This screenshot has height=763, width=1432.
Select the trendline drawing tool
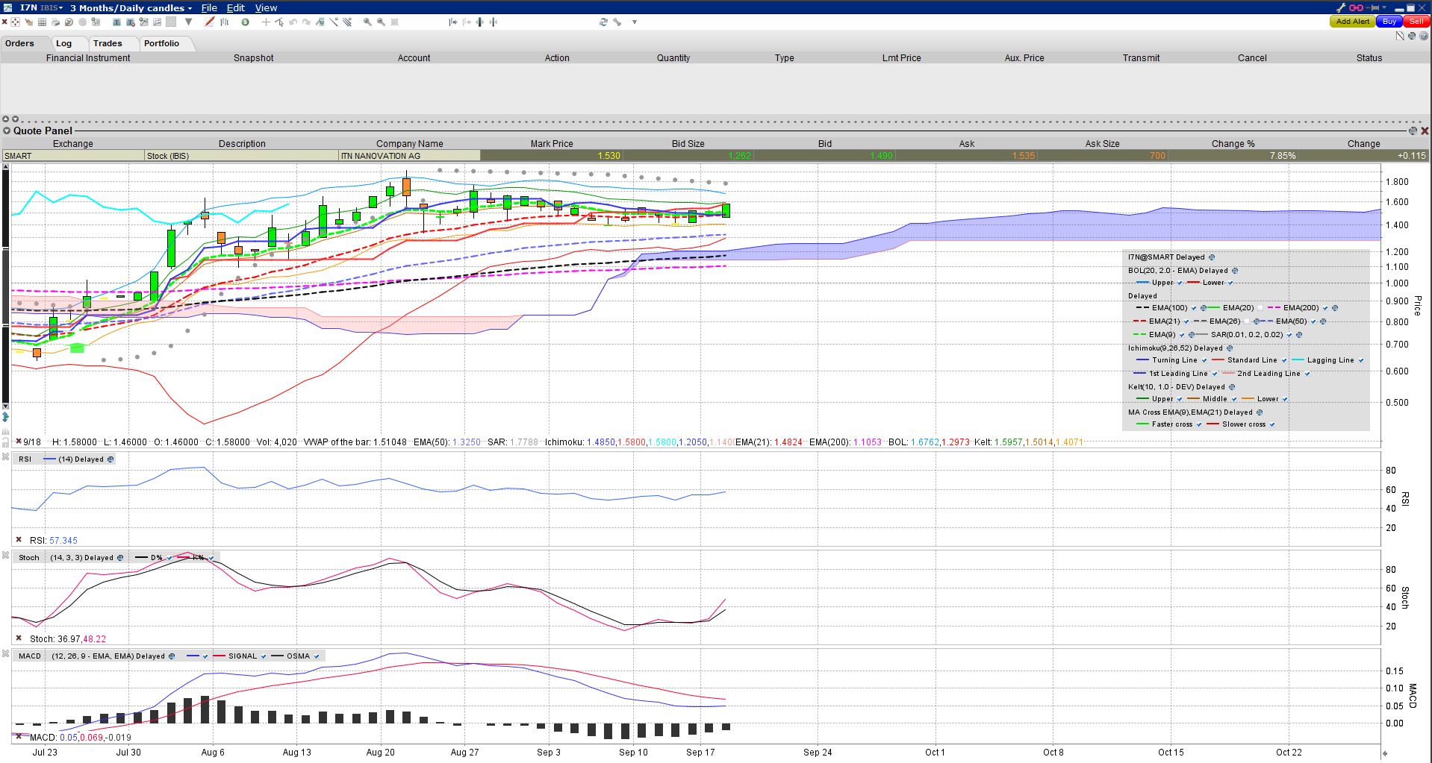point(333,22)
